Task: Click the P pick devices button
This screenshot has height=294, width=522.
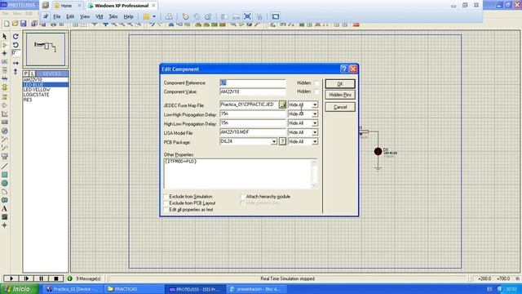Action: click(x=26, y=73)
